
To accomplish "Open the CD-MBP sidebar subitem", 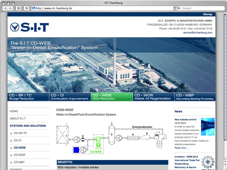I will (19, 162).
